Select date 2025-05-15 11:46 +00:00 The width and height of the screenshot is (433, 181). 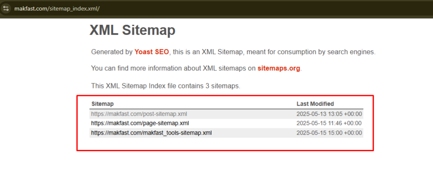329,123
